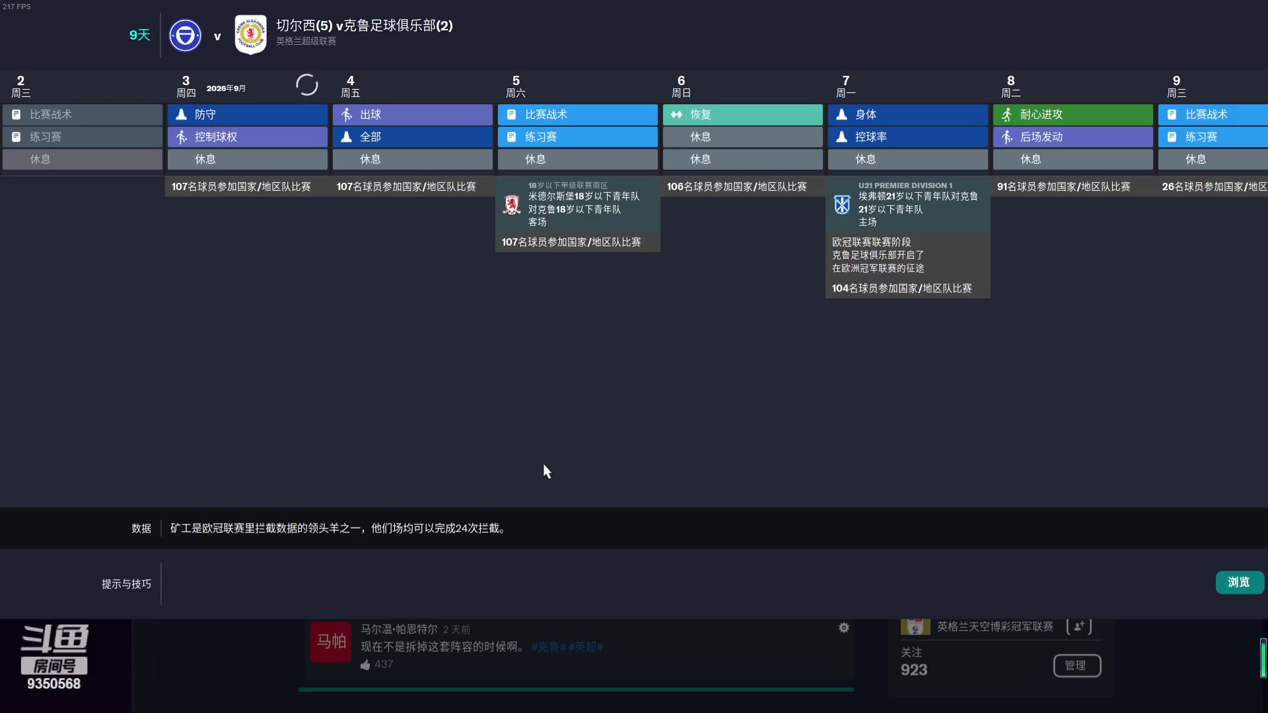Click the 管理 manage button
This screenshot has width=1268, height=713.
[1076, 665]
